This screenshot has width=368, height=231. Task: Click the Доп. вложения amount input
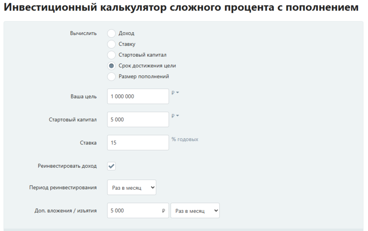click(135, 210)
